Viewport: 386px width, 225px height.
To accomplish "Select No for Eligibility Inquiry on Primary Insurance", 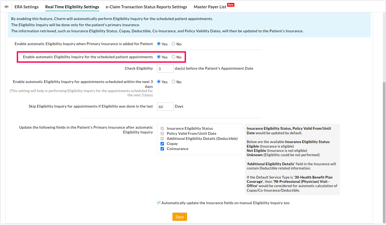I will (x=173, y=44).
